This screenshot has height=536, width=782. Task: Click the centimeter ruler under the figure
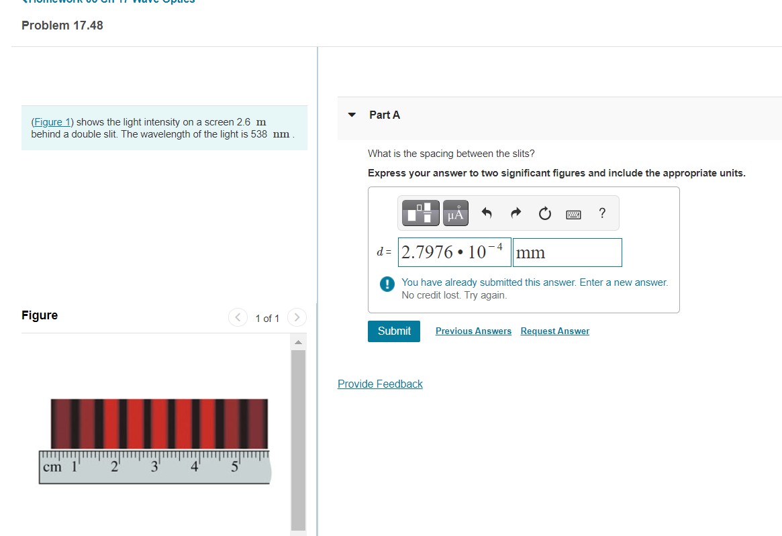pyautogui.click(x=155, y=467)
